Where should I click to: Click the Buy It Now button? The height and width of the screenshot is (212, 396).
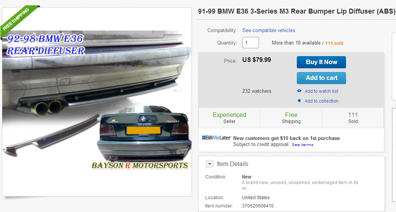click(x=321, y=62)
